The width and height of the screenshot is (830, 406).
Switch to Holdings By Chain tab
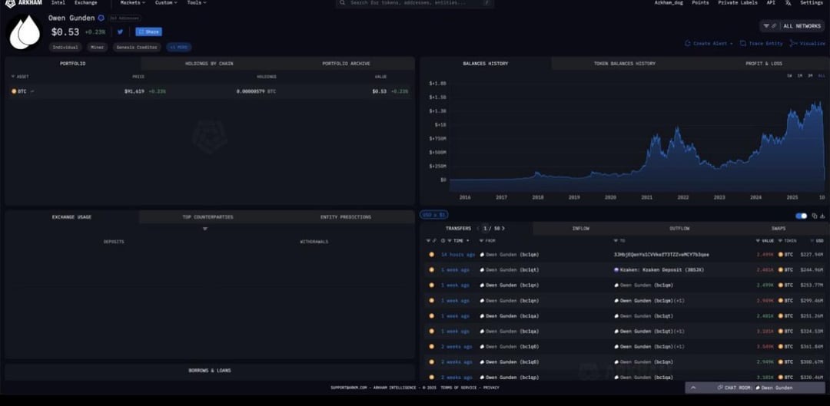[209, 64]
